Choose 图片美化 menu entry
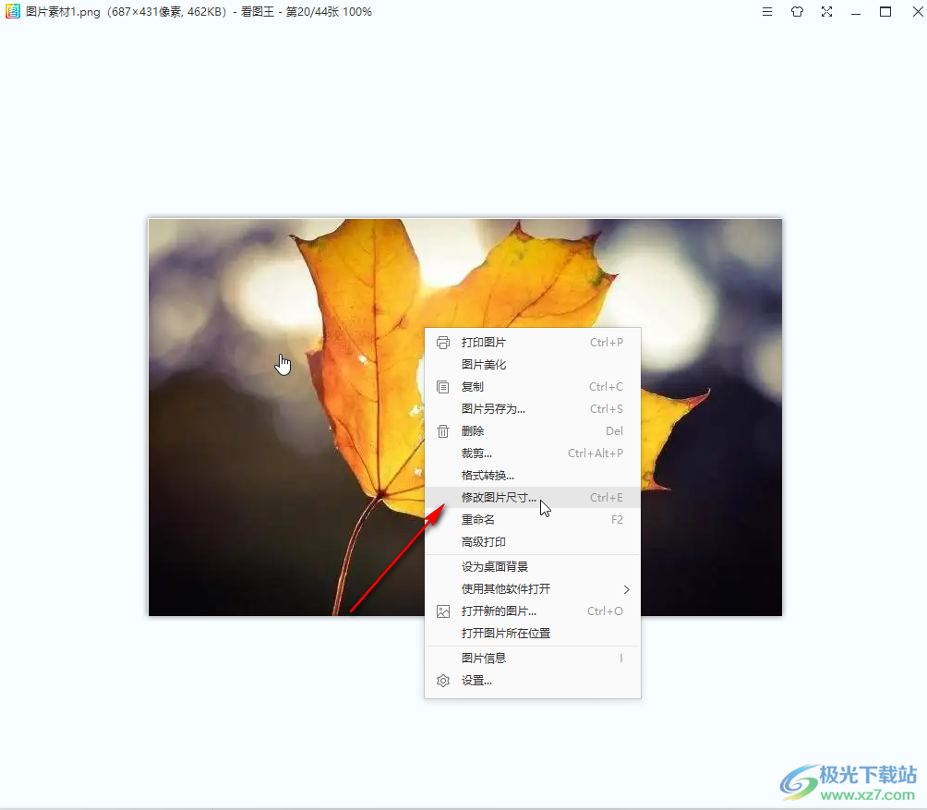927x810 pixels. [532, 365]
